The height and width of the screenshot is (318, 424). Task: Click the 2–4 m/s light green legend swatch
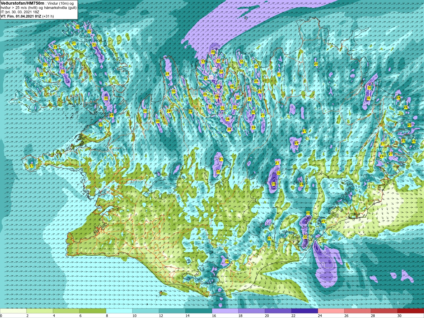40,311
